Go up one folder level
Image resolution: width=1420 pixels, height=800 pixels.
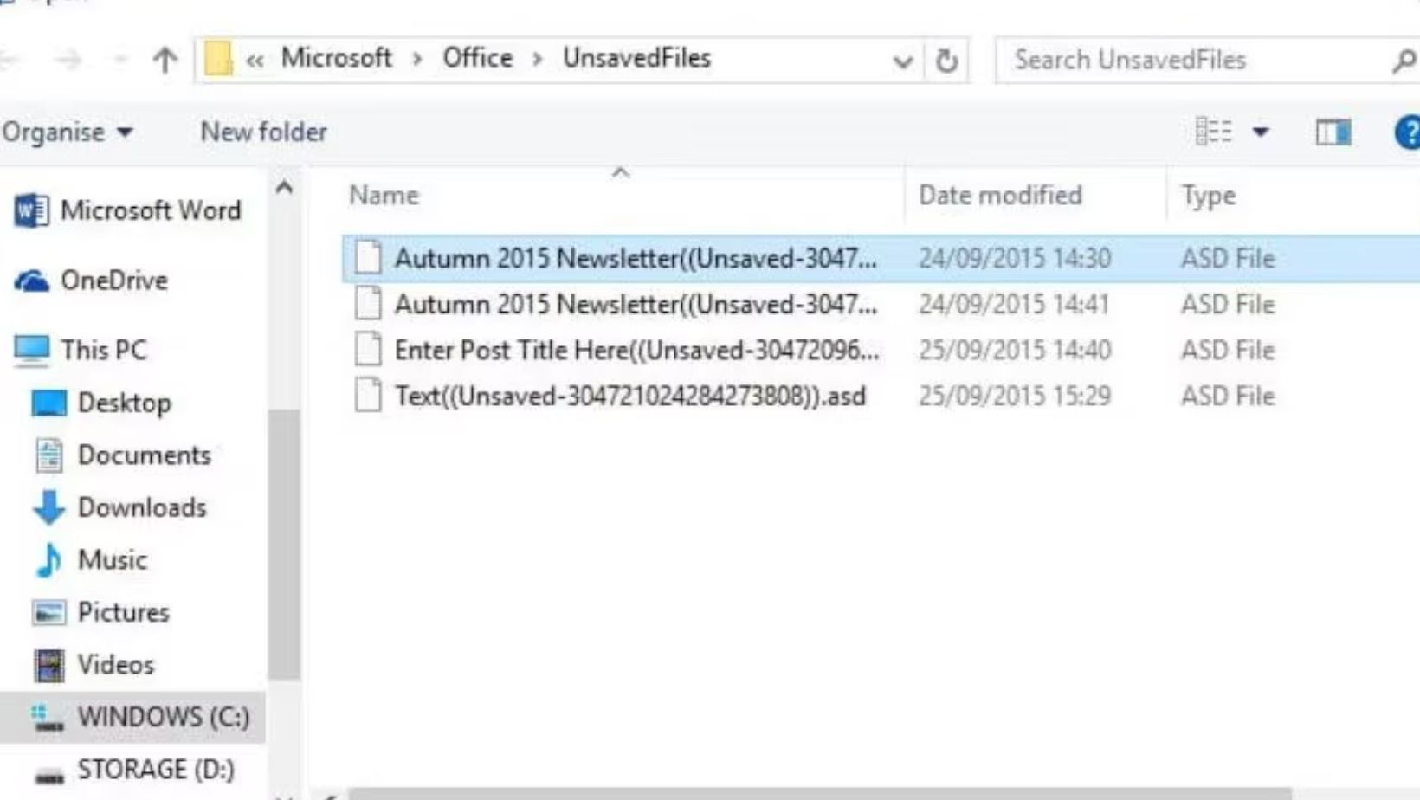click(165, 60)
